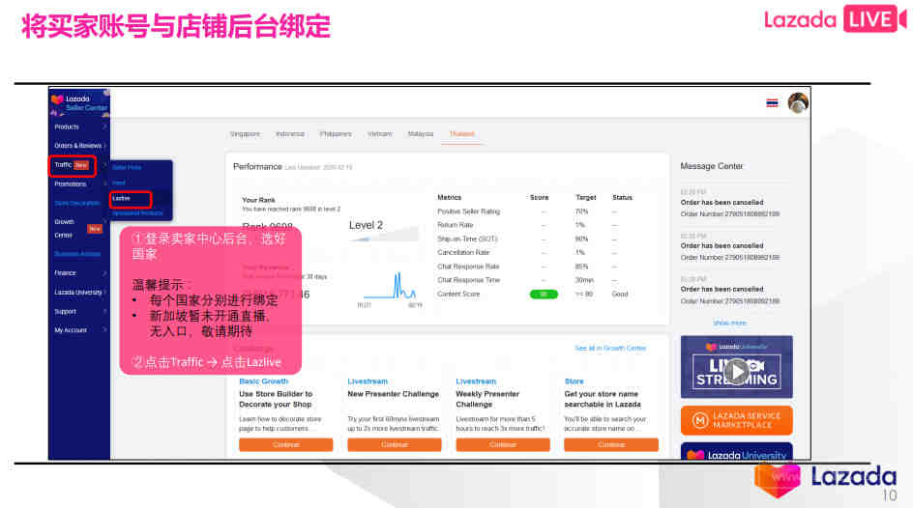Screen dimensions: 913x508
Task: Click the Message Center heading
Action: coord(712,166)
